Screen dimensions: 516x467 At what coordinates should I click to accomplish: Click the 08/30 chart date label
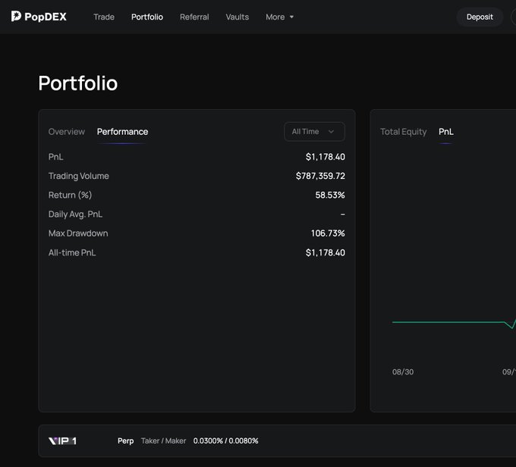[403, 372]
